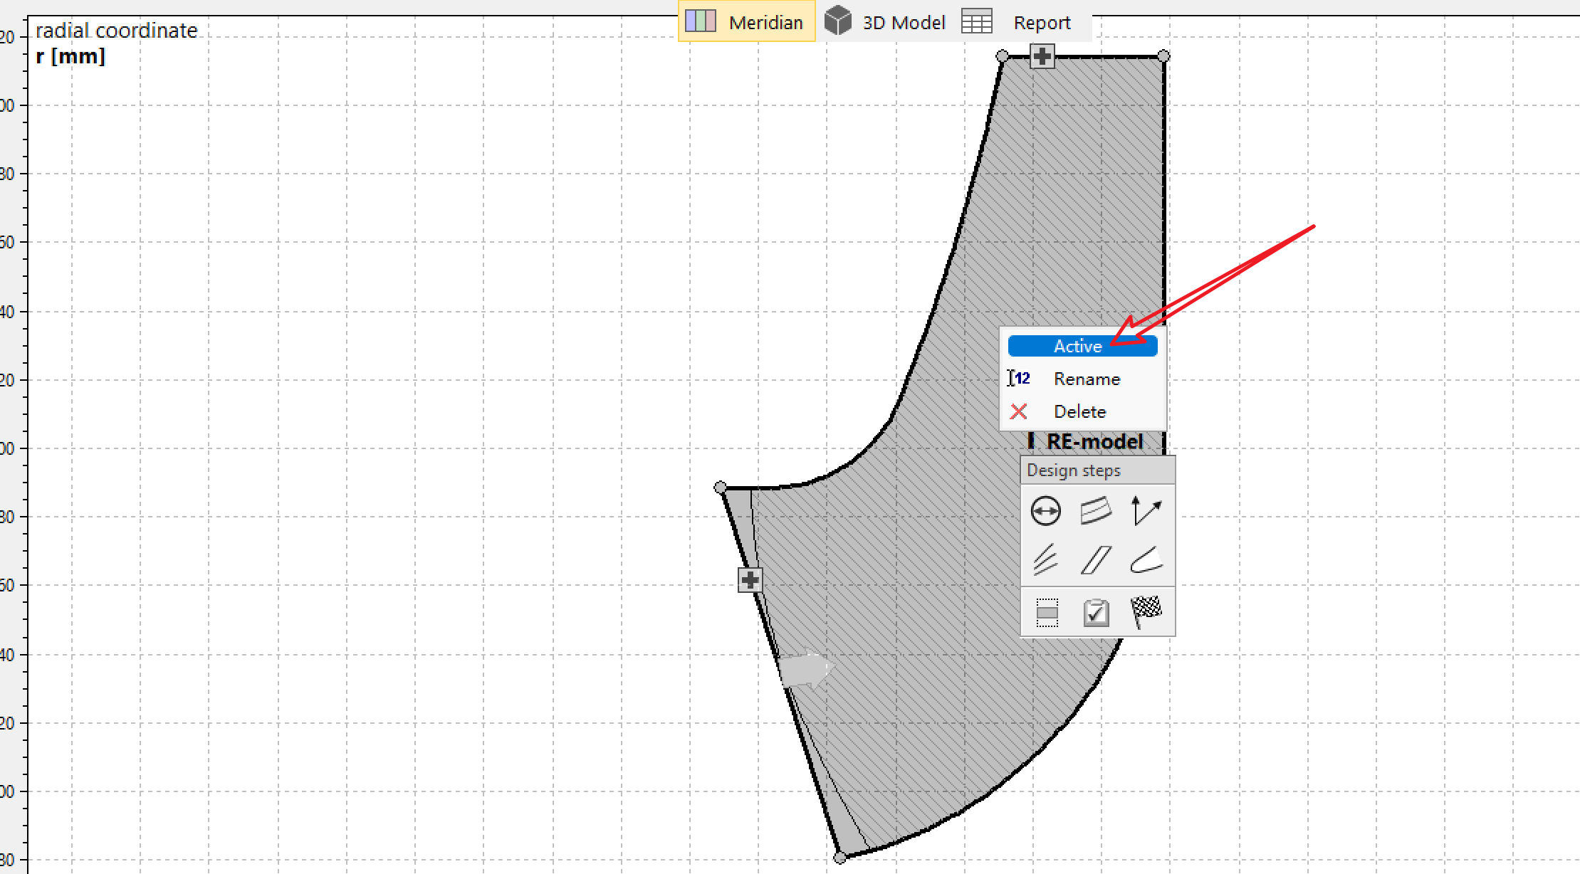Open the blade mean lines step

click(x=1045, y=559)
